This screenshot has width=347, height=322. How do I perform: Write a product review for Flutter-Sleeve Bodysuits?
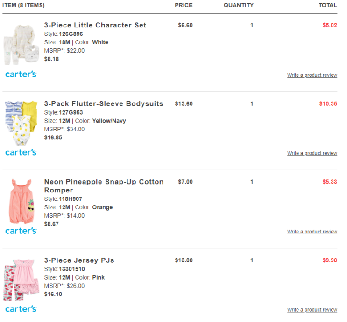(x=312, y=153)
